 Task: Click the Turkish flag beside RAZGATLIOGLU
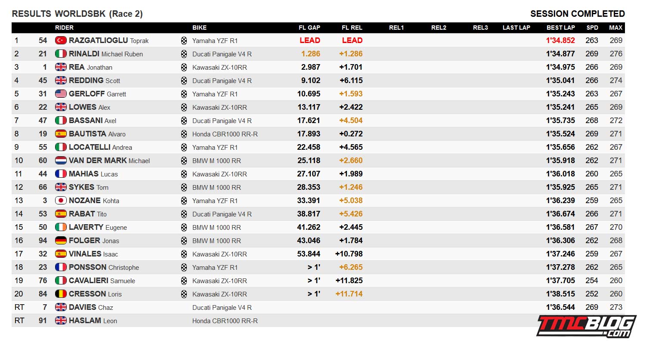pos(61,40)
